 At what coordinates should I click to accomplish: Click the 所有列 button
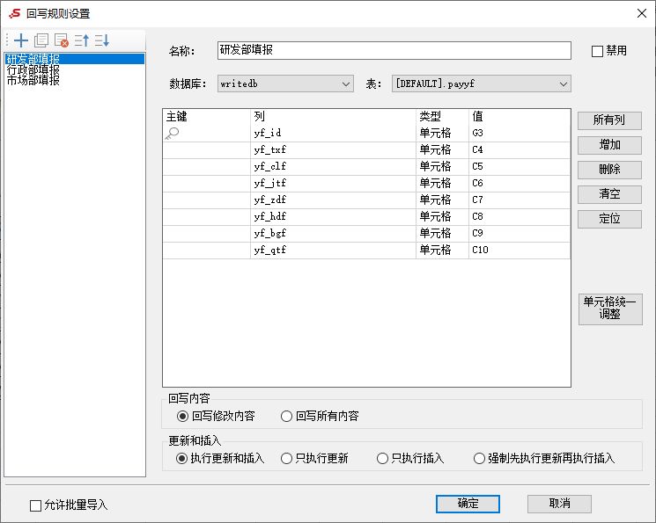(x=609, y=120)
